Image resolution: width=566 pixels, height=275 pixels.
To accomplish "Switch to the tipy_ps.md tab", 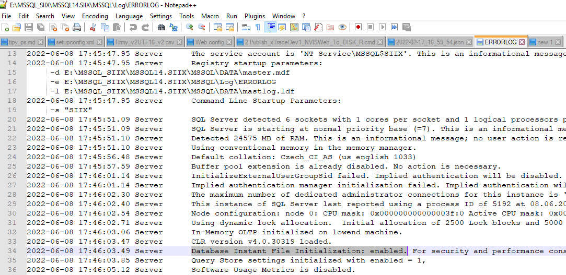I will tap(22, 42).
